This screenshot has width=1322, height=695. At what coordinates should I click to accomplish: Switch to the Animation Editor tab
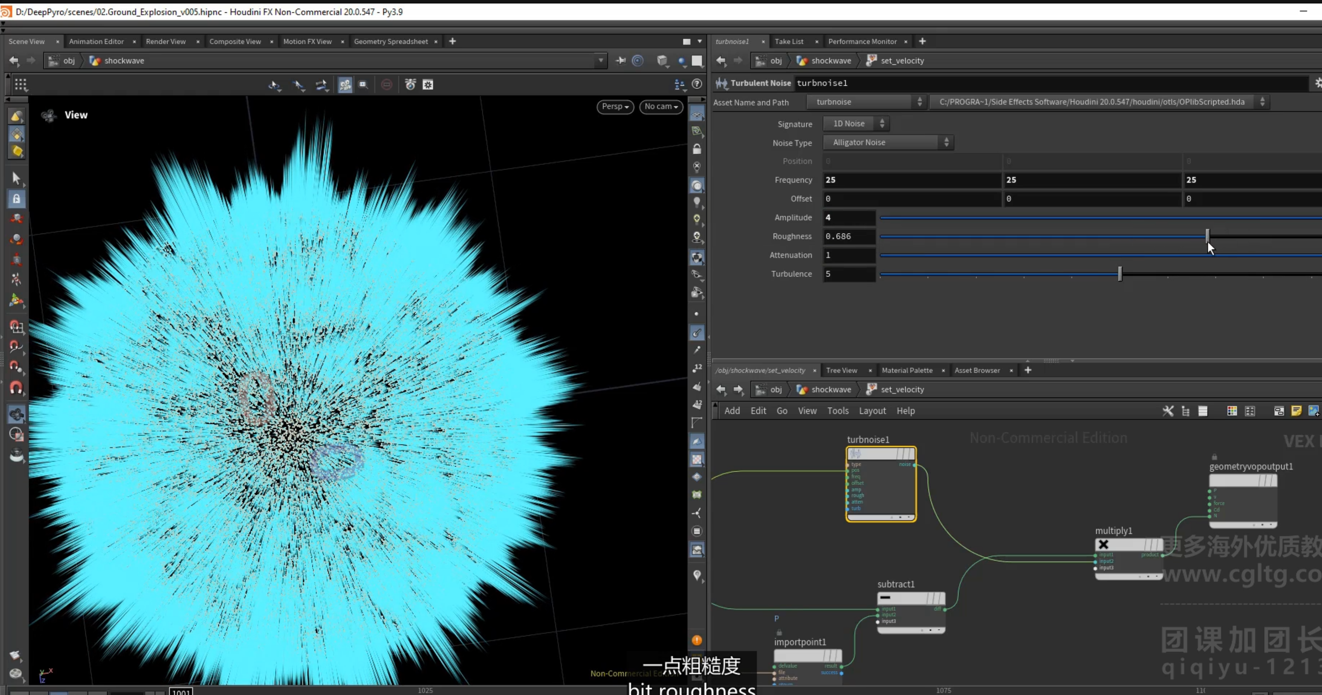pos(97,41)
